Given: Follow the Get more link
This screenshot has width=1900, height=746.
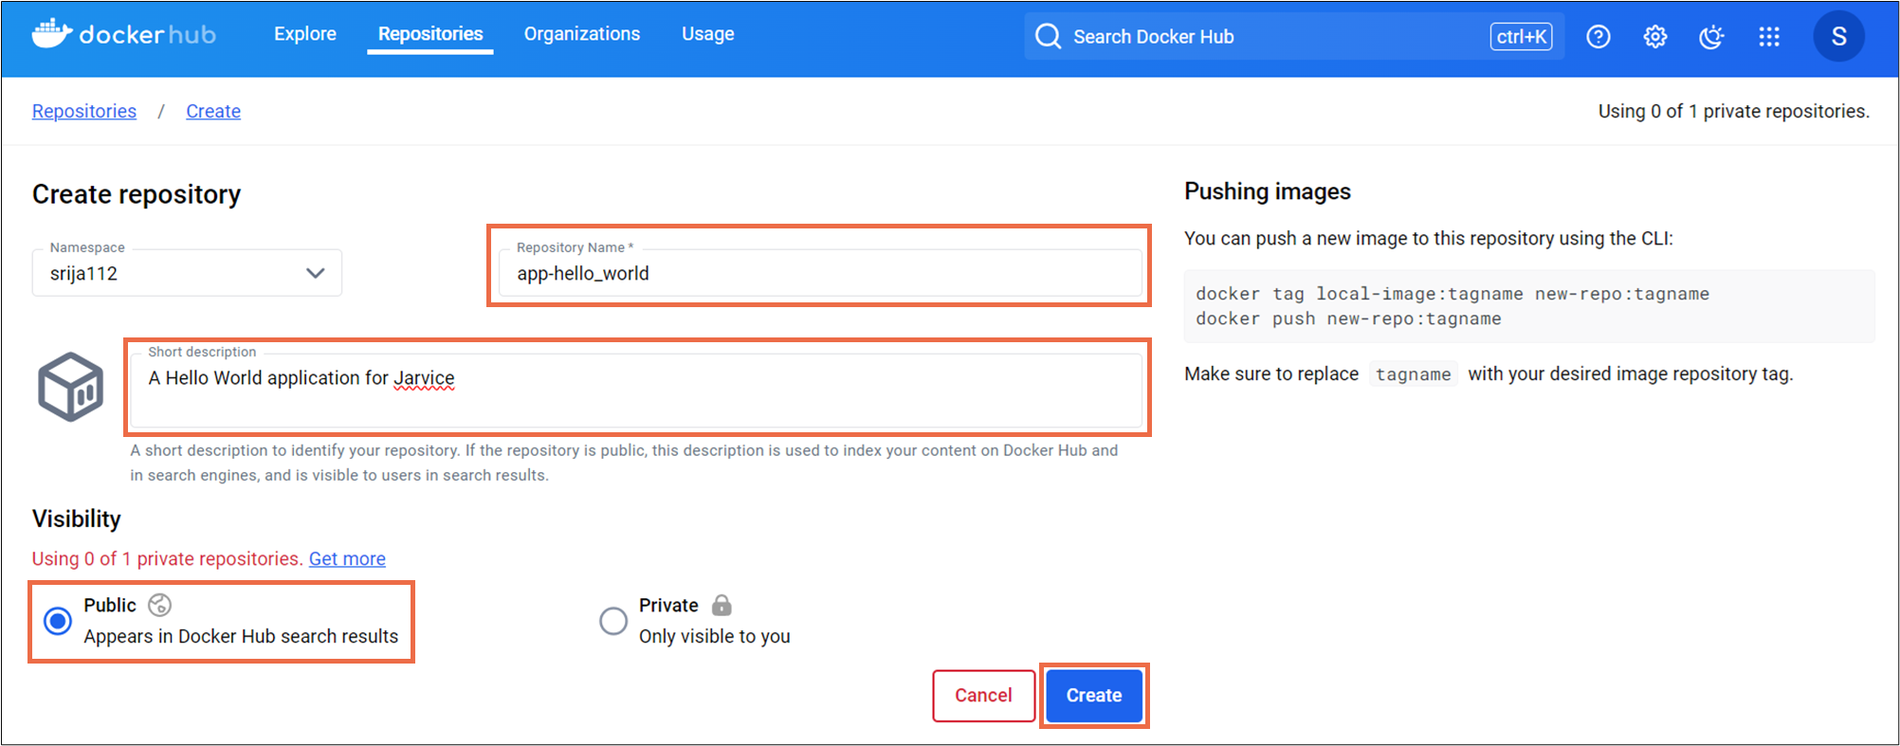Looking at the screenshot, I should tap(347, 558).
